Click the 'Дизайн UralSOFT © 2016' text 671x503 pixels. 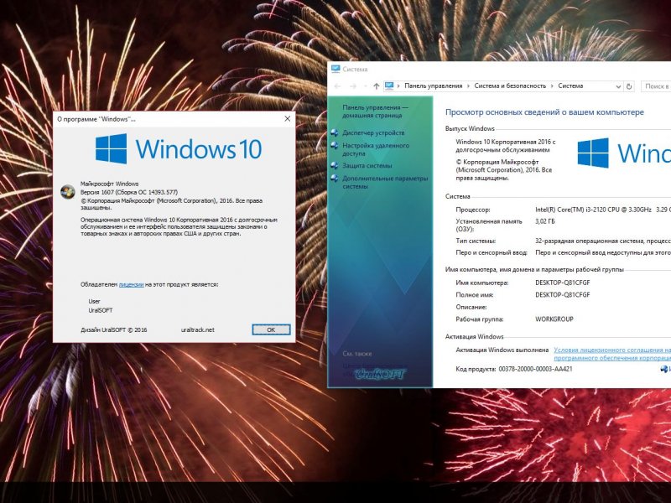coord(114,329)
